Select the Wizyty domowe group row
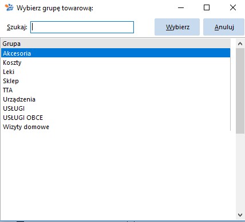The height and width of the screenshot is (222, 245). click(116, 127)
